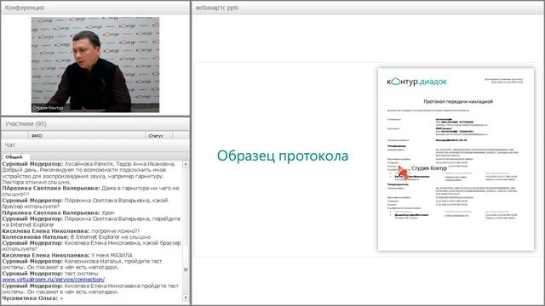
Task: Click the protocol sample document on slide
Action: (x=456, y=159)
